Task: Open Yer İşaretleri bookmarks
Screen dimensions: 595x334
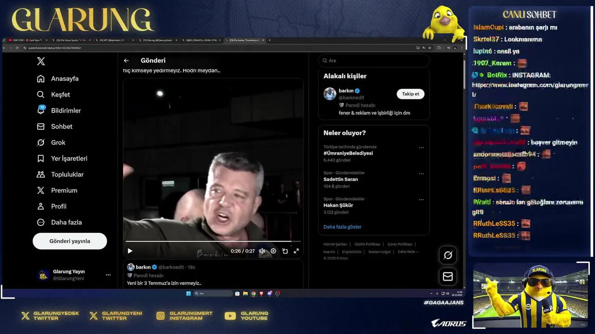Action: pos(62,158)
